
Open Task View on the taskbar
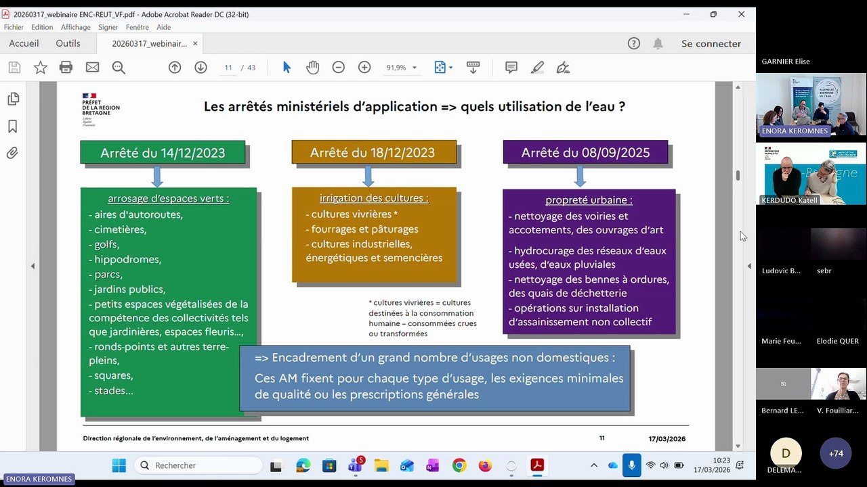[x=276, y=465]
